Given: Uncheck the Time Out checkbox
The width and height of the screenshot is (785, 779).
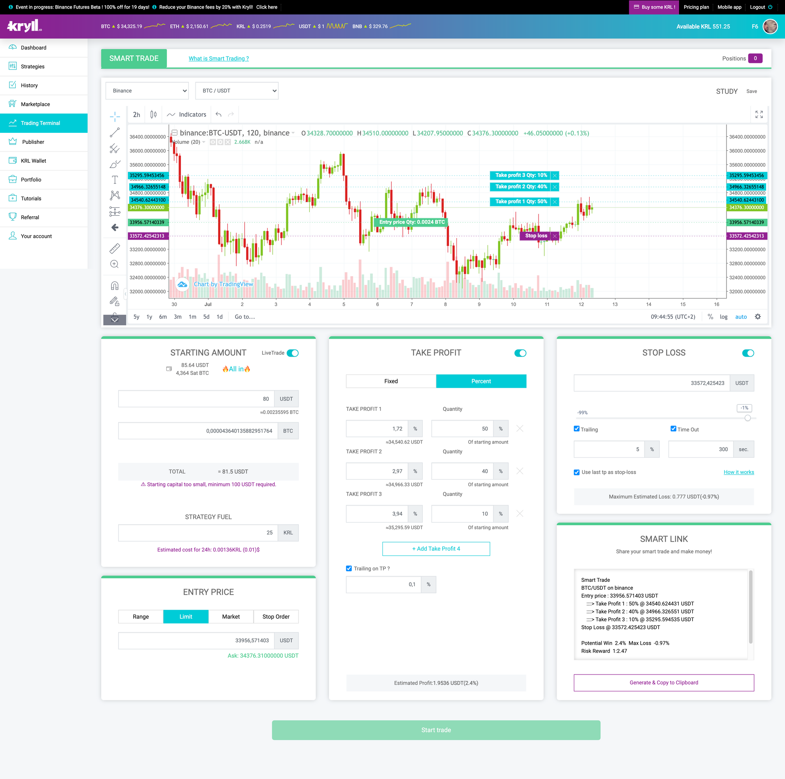Looking at the screenshot, I should 673,429.
